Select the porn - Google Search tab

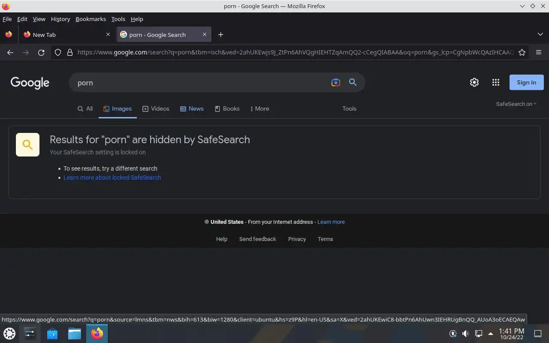(164, 35)
